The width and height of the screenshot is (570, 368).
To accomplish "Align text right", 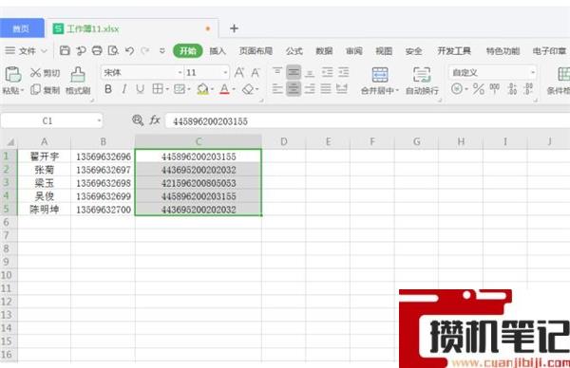I will [310, 89].
